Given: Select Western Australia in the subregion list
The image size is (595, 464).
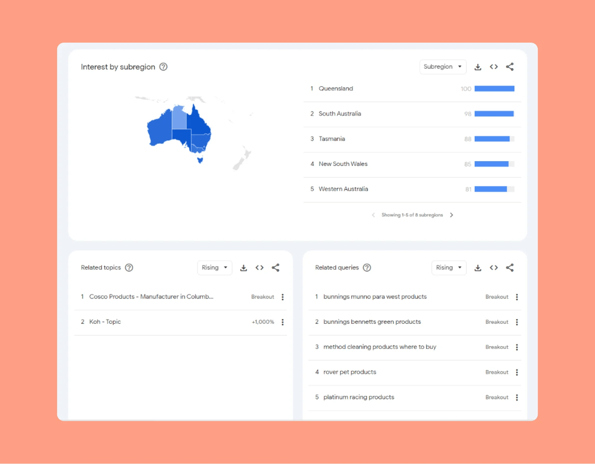Looking at the screenshot, I should [x=412, y=189].
